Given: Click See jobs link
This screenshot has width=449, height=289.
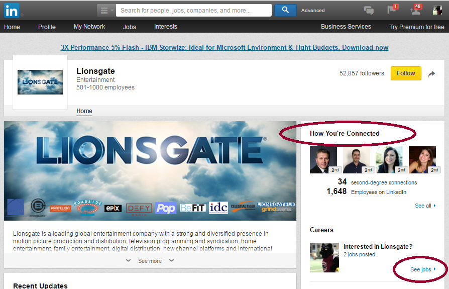Looking at the screenshot, I should pyautogui.click(x=423, y=269).
